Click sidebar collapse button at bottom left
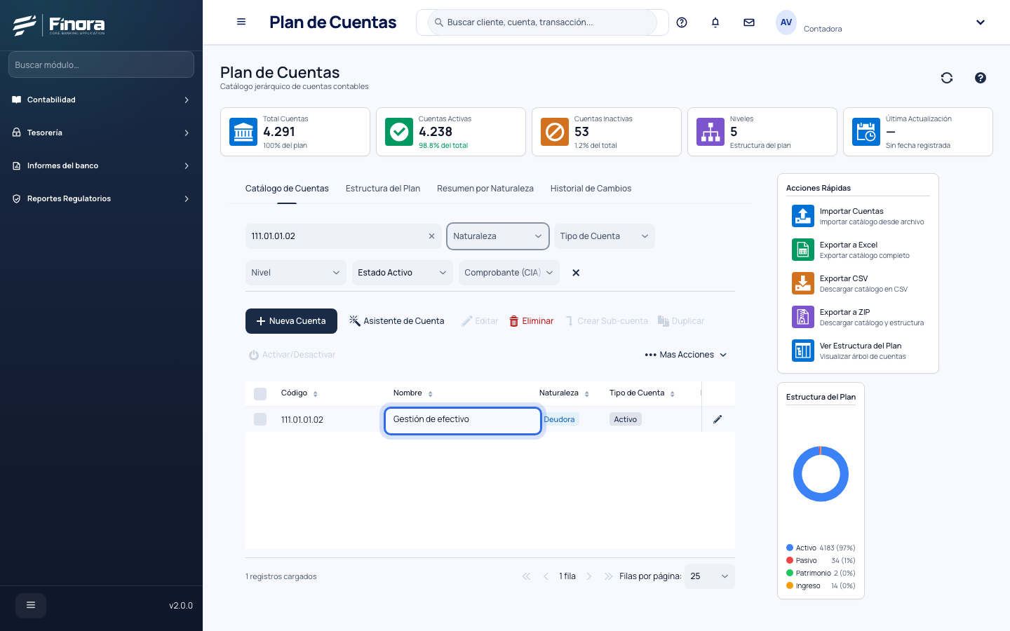The width and height of the screenshot is (1010, 631). click(x=31, y=605)
